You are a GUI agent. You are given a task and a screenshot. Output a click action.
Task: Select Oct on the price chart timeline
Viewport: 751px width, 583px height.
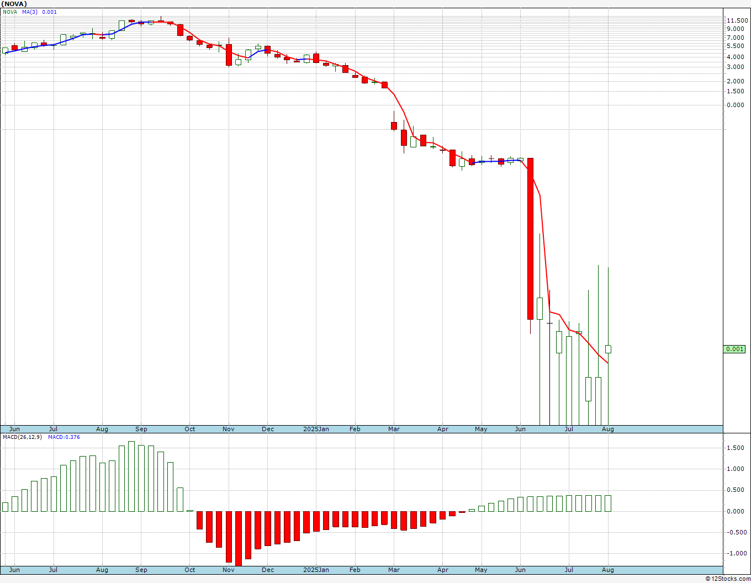(190, 429)
